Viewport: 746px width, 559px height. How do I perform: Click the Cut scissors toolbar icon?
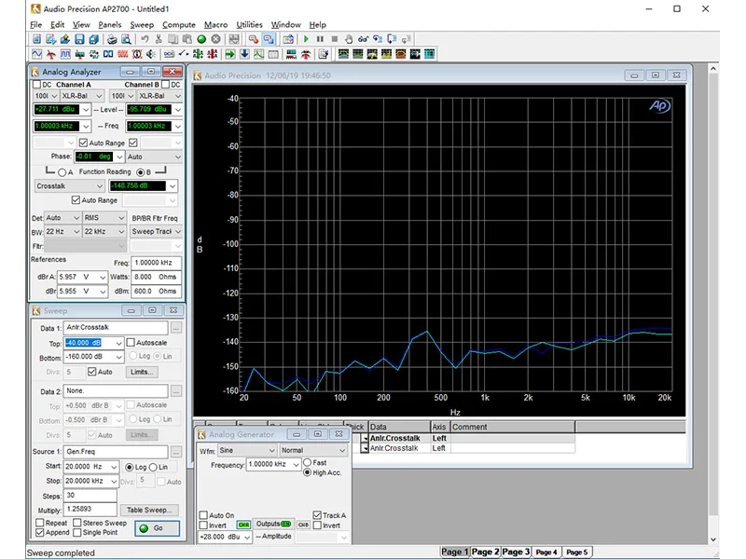[159, 39]
